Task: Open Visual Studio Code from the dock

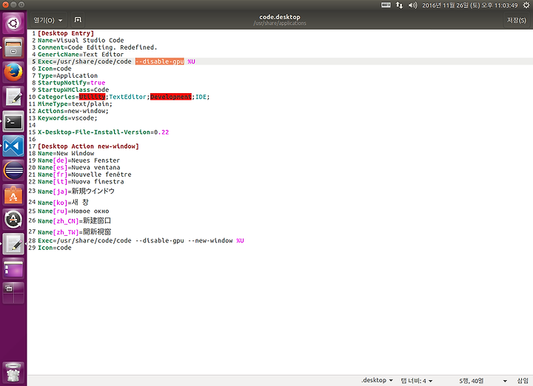Action: point(13,146)
